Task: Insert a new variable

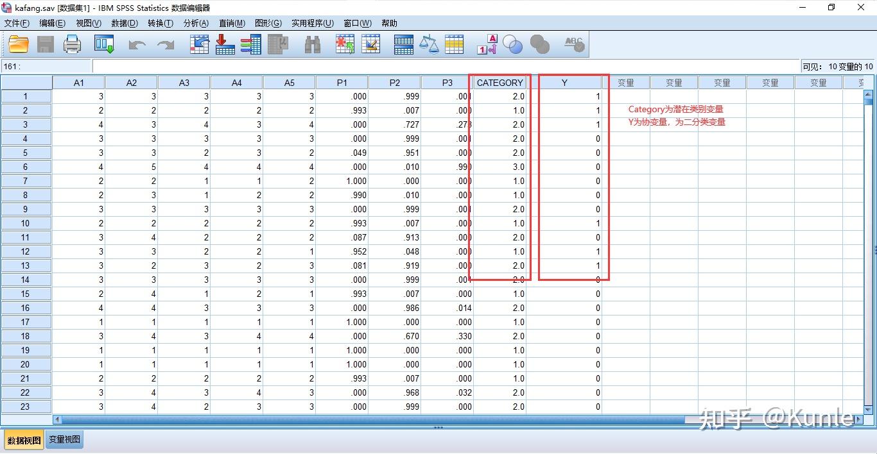Action: [x=371, y=44]
